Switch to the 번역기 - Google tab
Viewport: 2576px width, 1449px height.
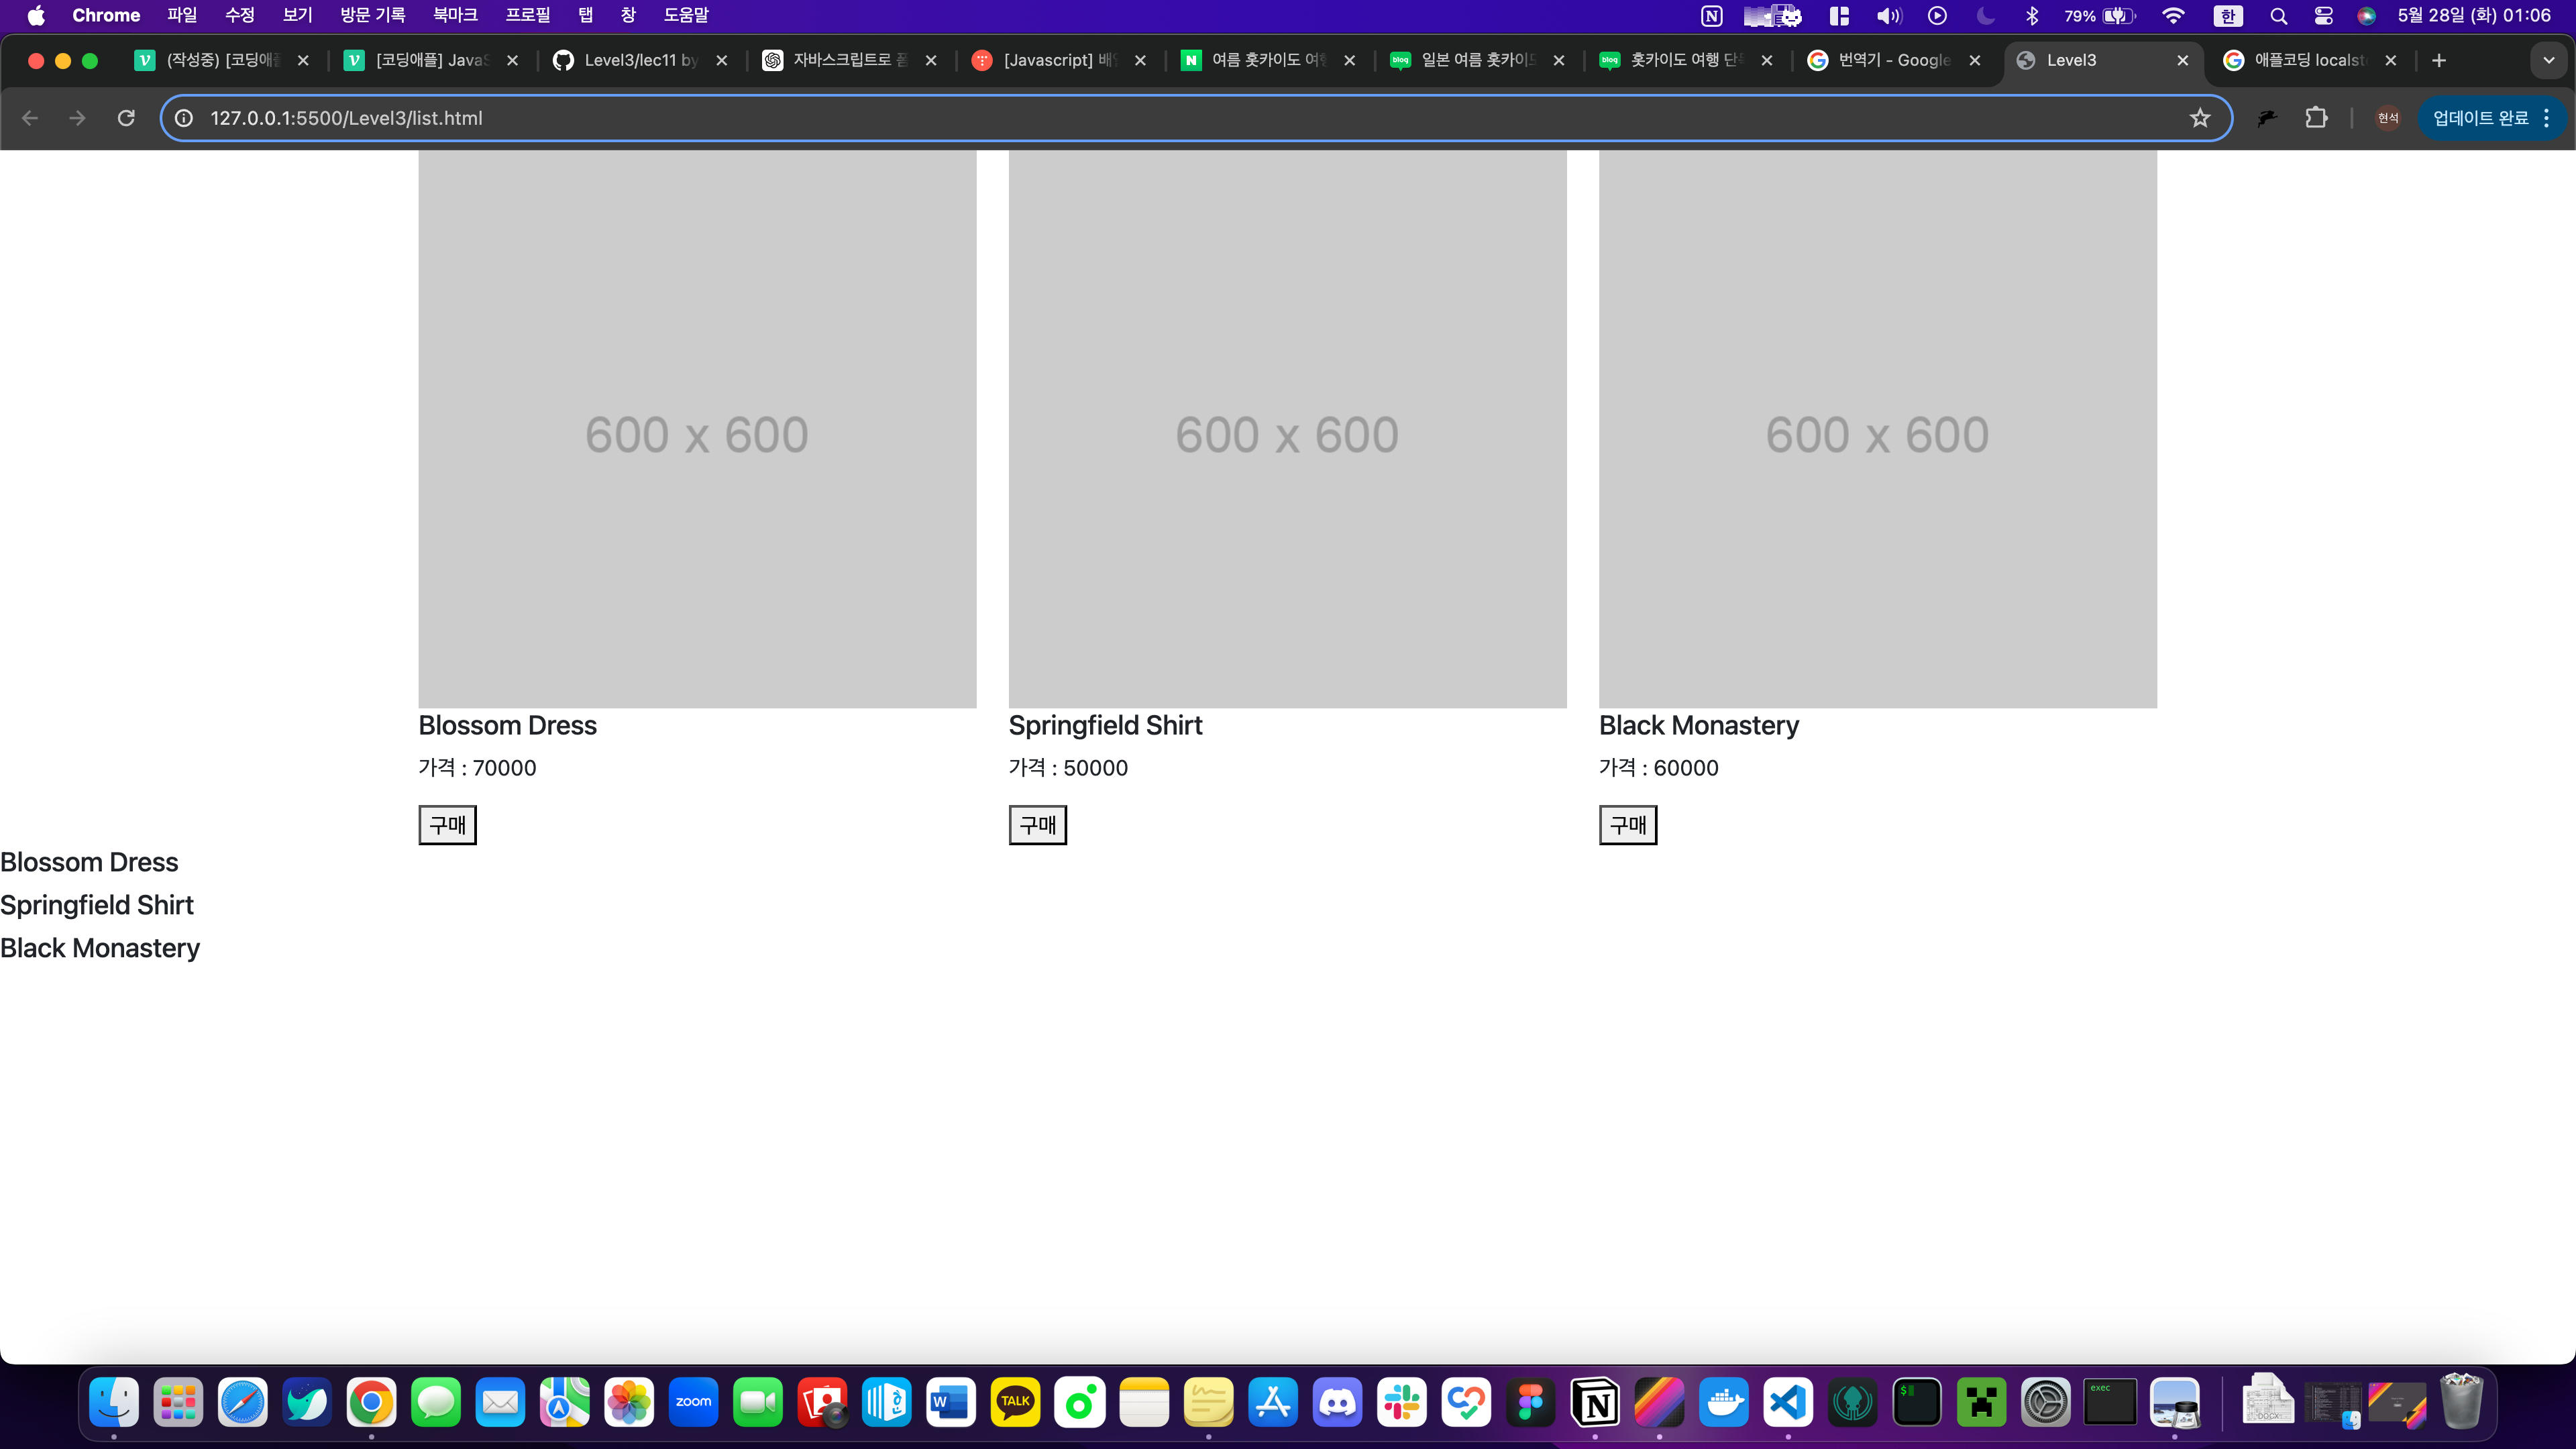1893,60
